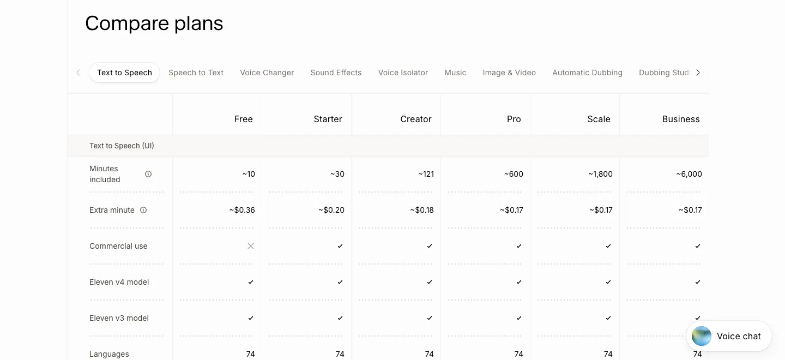Select the Music tab

click(x=455, y=73)
